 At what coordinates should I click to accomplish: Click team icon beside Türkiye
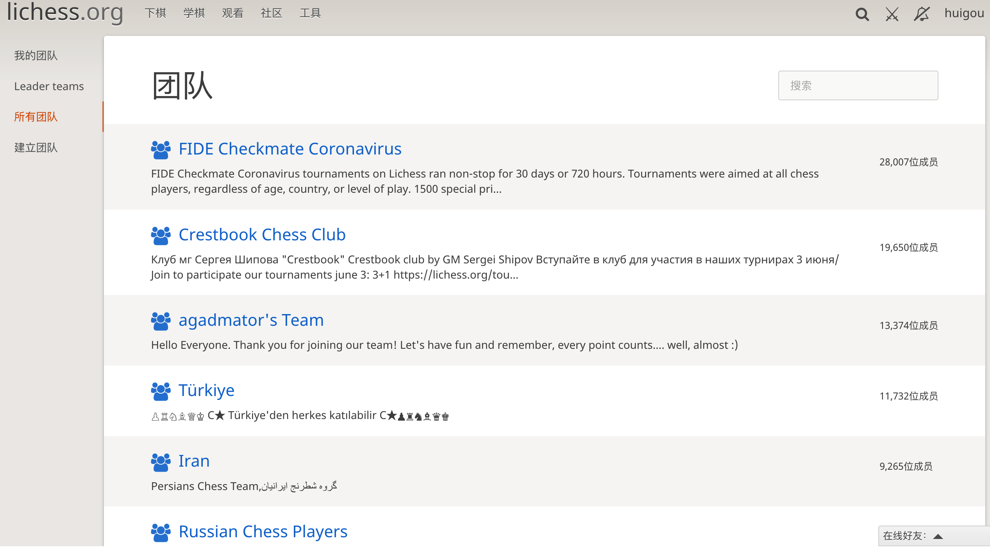(161, 391)
